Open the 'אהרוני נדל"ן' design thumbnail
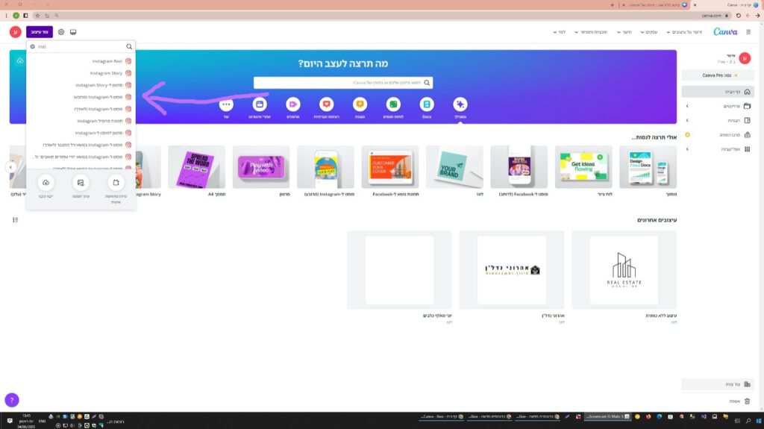 (x=512, y=270)
